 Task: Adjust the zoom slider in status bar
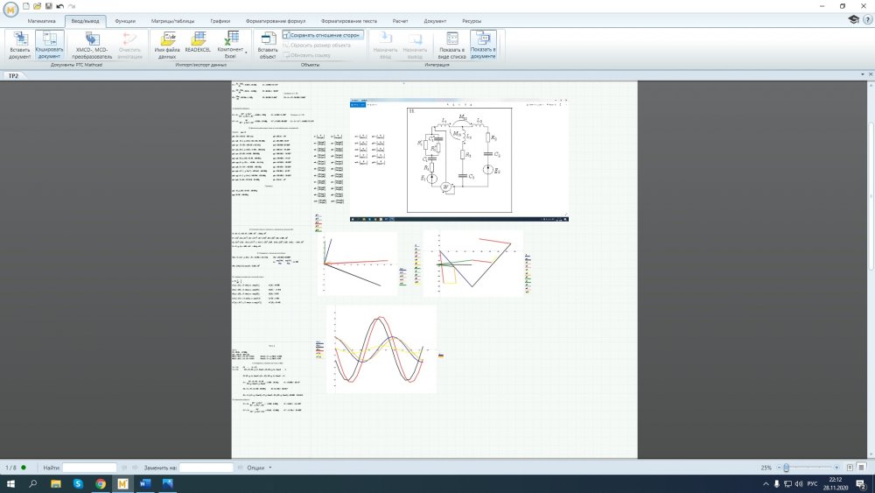(x=786, y=468)
